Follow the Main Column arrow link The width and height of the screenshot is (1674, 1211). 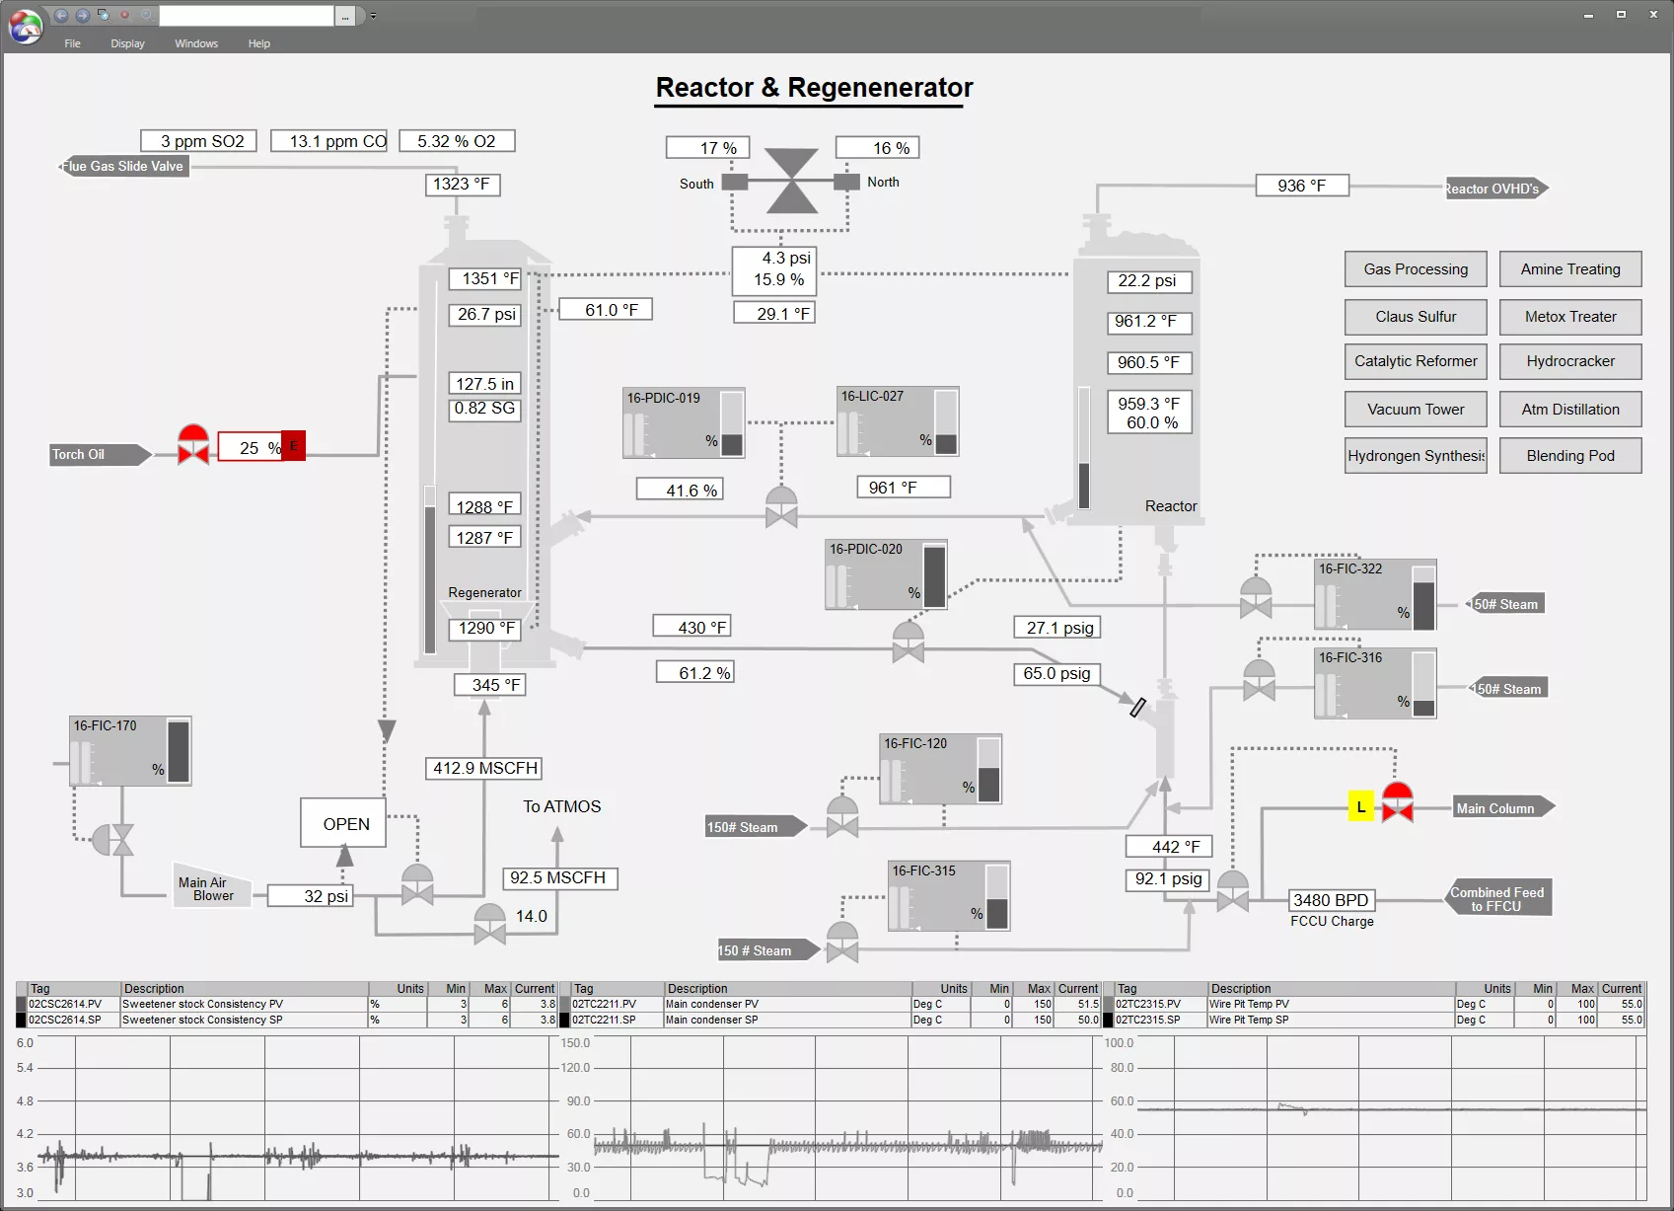click(x=1504, y=807)
